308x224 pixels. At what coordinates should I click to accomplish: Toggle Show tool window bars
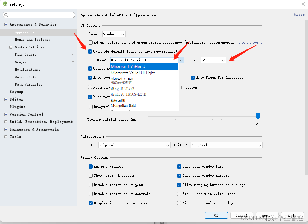179,166
